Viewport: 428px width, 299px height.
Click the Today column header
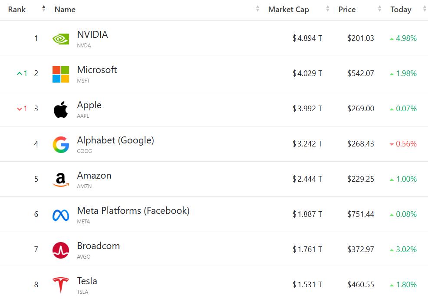point(401,10)
